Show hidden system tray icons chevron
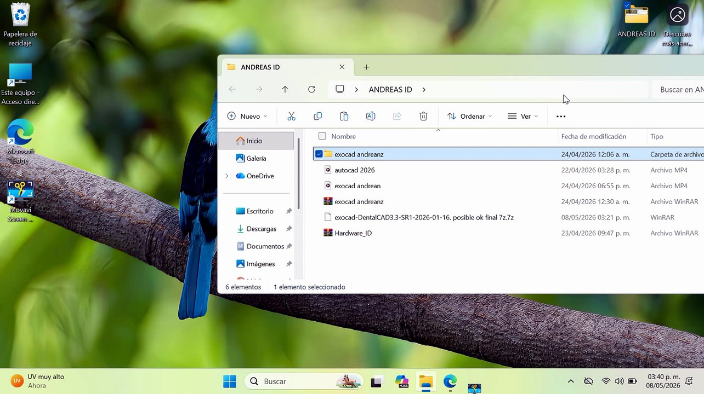Image resolution: width=704 pixels, height=394 pixels. [571, 381]
